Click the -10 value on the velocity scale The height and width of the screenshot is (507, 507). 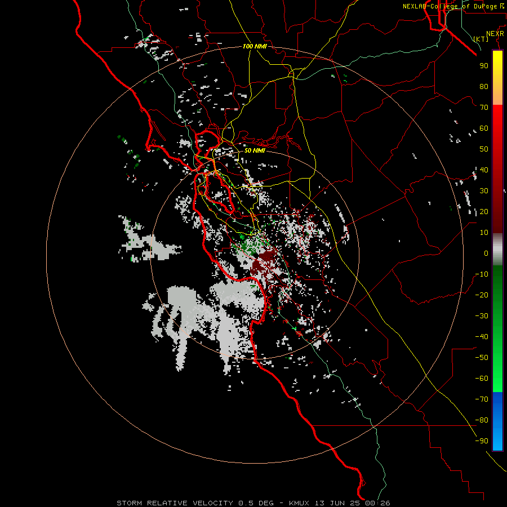(482, 274)
